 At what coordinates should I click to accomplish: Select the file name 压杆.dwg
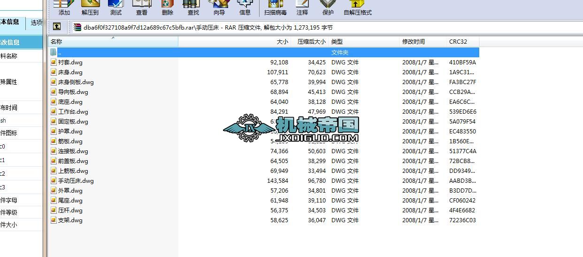(x=70, y=210)
